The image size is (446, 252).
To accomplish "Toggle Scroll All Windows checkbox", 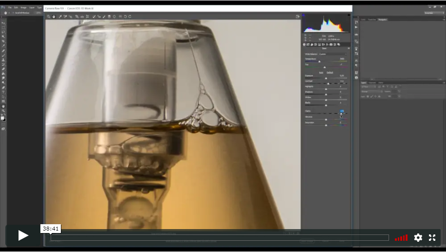I will tap(13, 13).
